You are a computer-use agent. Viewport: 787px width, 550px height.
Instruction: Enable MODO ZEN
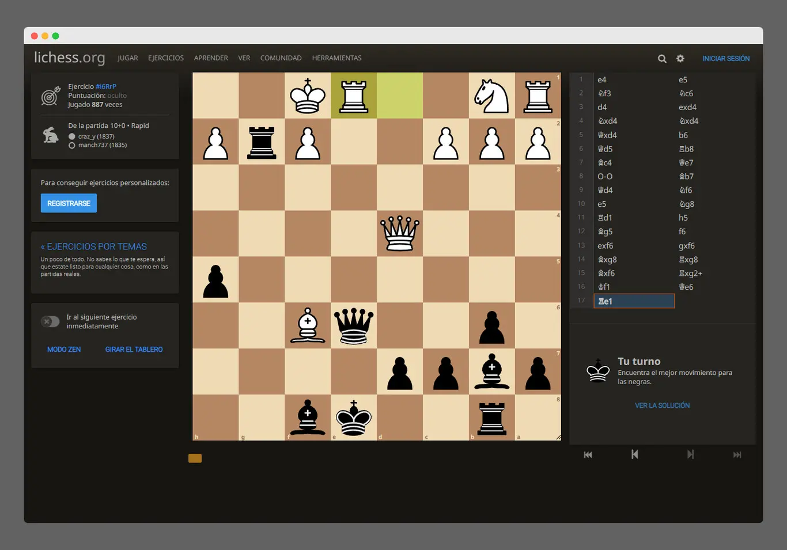(64, 350)
